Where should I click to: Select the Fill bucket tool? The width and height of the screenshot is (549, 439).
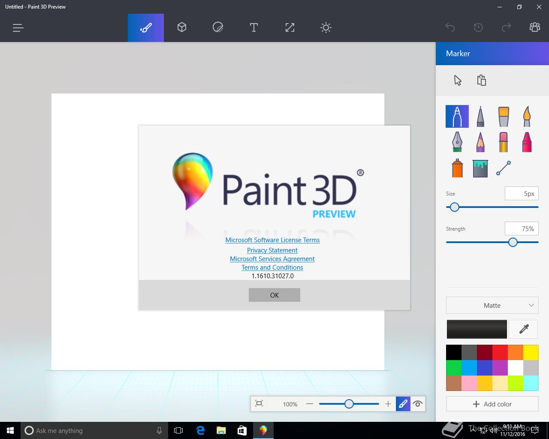pyautogui.click(x=480, y=168)
